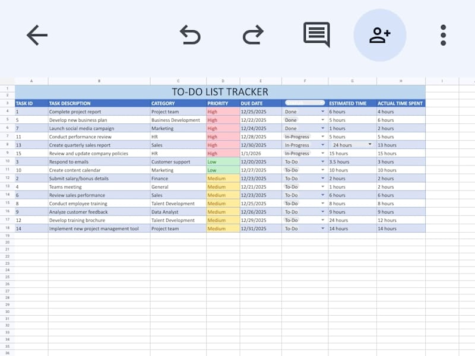Select the 4 hours actual time cell

point(401,112)
